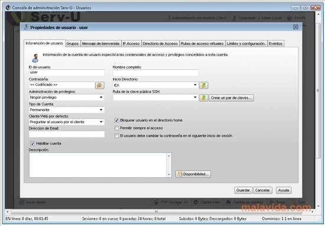
Task: Click the Serv-U app icon in the title bar
Action: pyautogui.click(x=8, y=8)
